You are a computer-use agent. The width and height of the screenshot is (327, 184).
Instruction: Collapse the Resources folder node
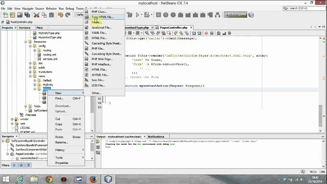26,42
